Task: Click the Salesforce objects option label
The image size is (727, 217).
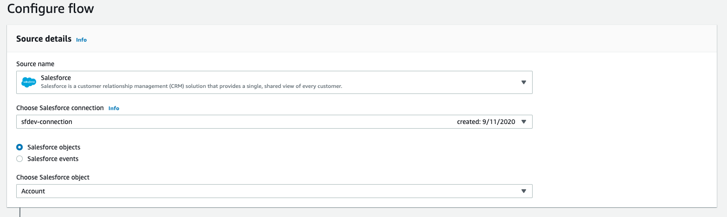Action: [x=54, y=147]
